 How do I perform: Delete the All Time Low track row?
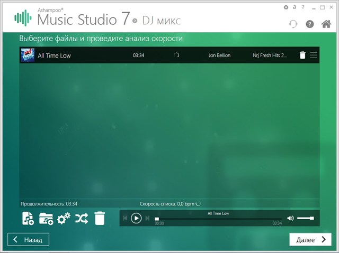(x=302, y=55)
